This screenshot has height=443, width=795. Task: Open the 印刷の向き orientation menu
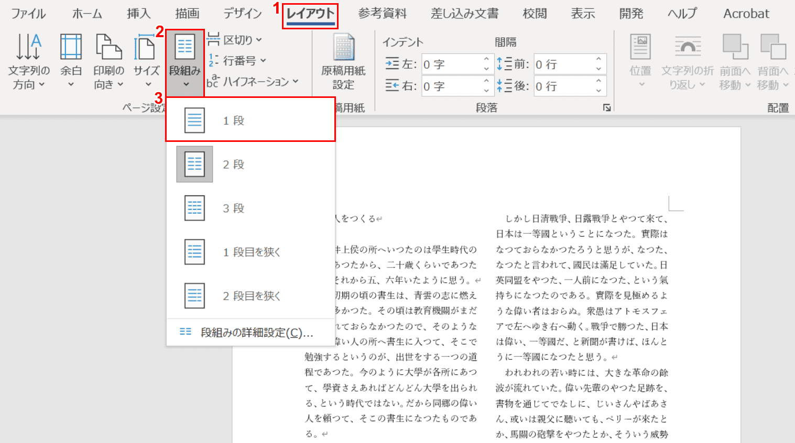click(108, 62)
